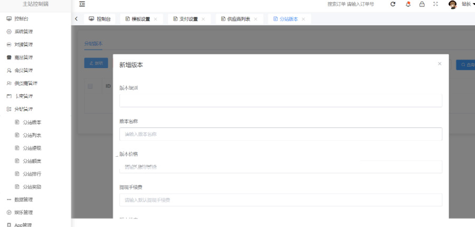Click the 版本名称 input field

(x=280, y=134)
